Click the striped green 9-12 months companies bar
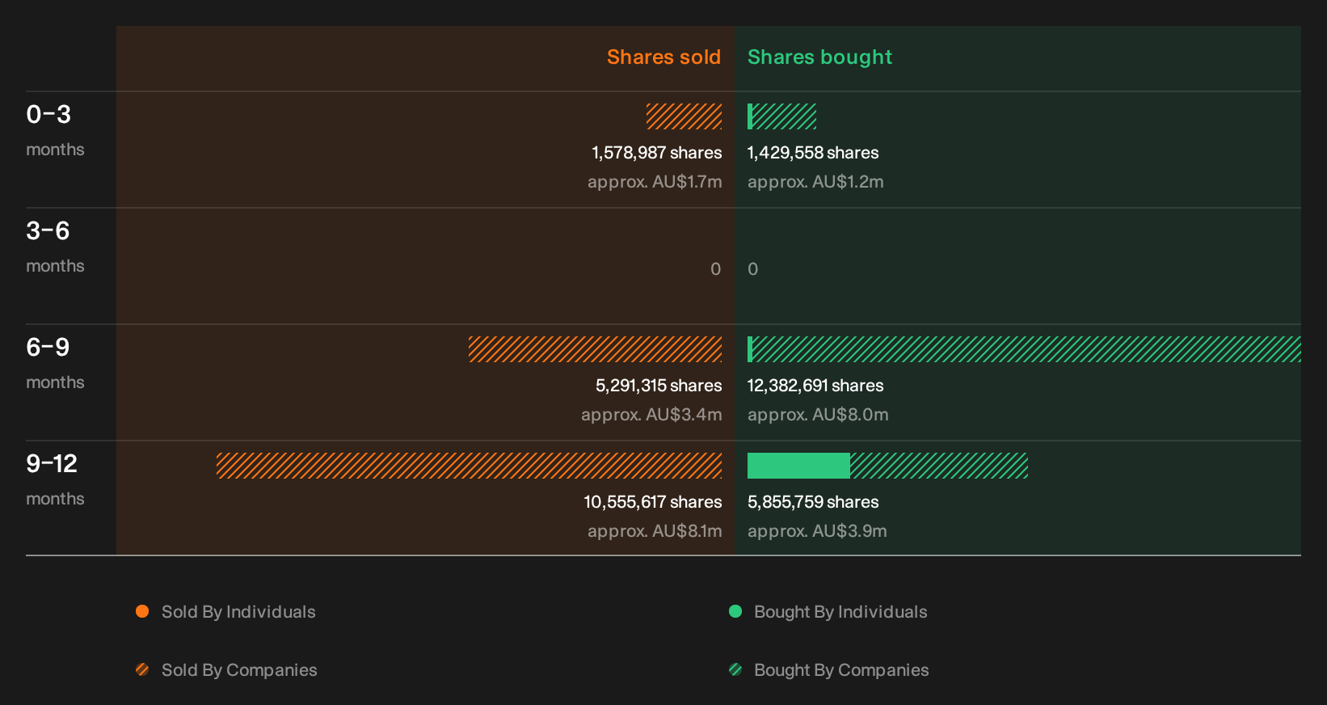1327x705 pixels. pyautogui.click(x=939, y=466)
